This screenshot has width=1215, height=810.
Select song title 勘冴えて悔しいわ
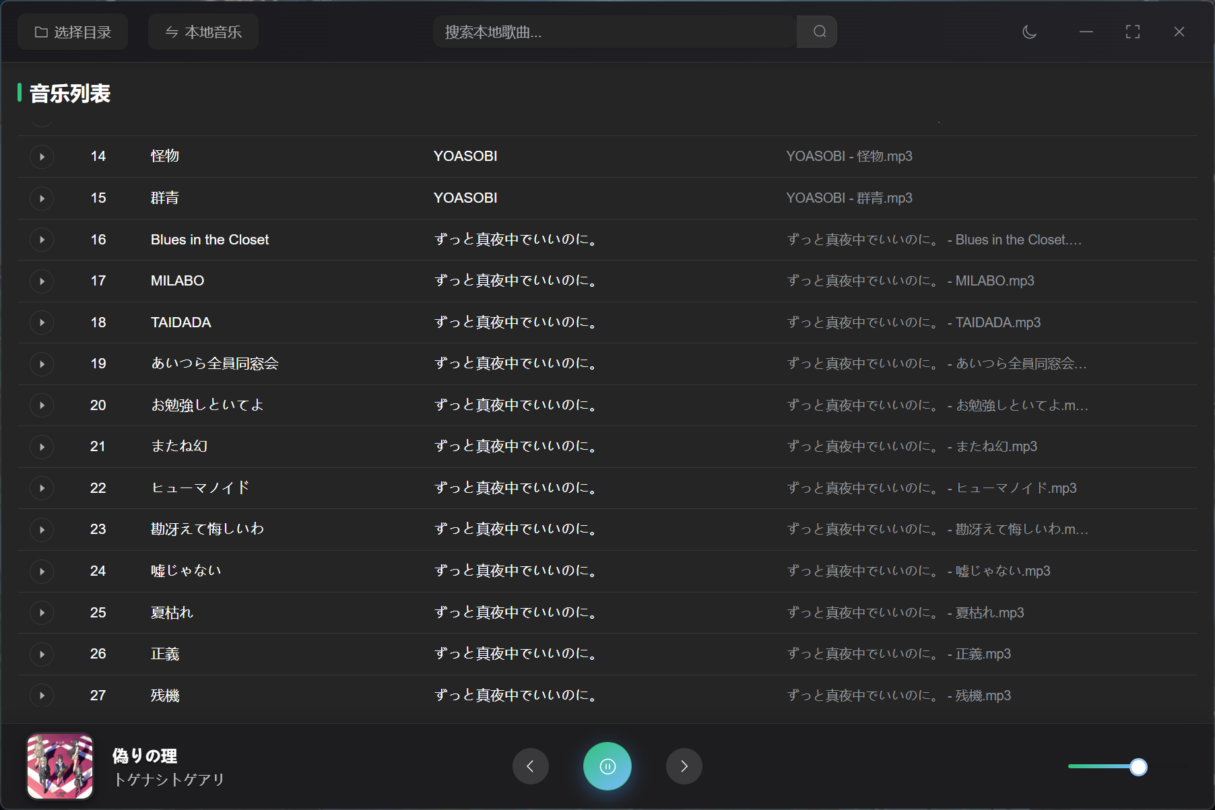(207, 529)
